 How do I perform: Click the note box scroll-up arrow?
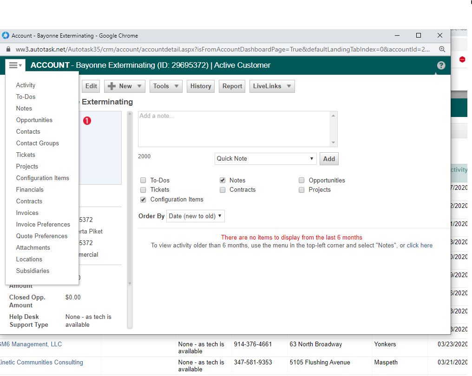click(x=333, y=116)
